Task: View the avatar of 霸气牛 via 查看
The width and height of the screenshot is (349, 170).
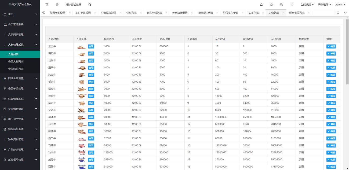Action: pyautogui.click(x=91, y=138)
